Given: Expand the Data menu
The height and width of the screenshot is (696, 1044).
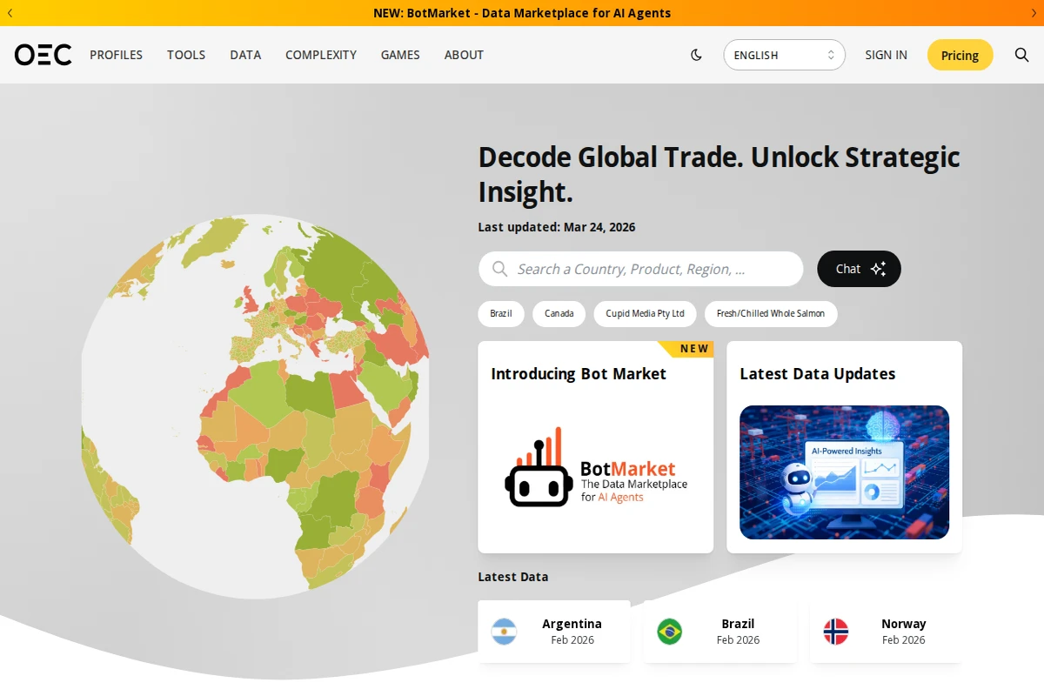Looking at the screenshot, I should [x=245, y=55].
